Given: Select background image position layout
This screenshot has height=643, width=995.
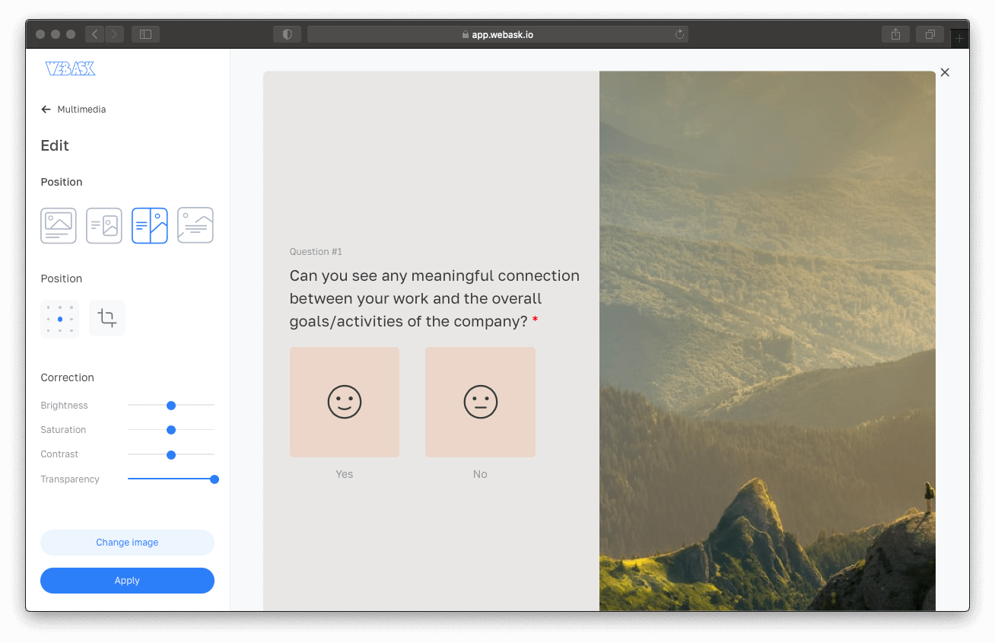Looking at the screenshot, I should point(196,225).
